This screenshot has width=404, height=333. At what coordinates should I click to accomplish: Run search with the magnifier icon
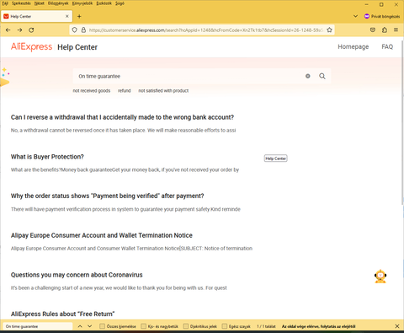[322, 76]
